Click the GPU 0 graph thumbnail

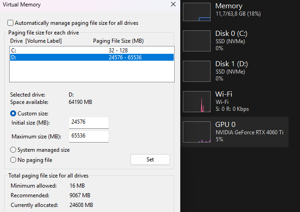(x=196, y=132)
